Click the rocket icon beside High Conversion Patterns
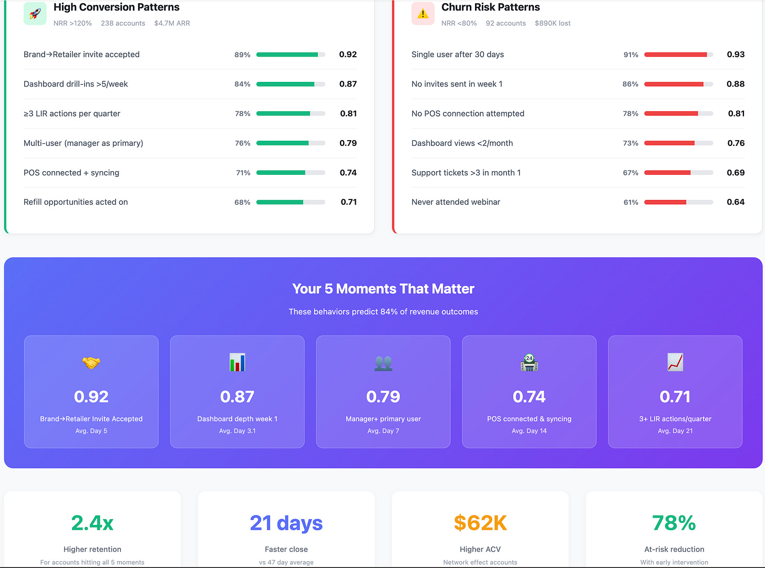Screen dimensions: 765x568 pyautogui.click(x=35, y=14)
